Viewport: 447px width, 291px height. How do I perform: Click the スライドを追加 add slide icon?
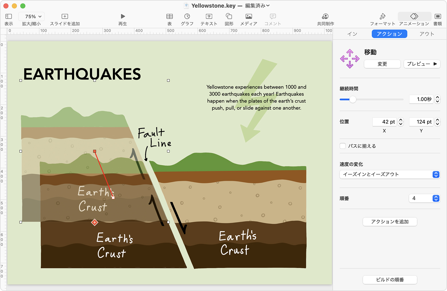tap(65, 16)
